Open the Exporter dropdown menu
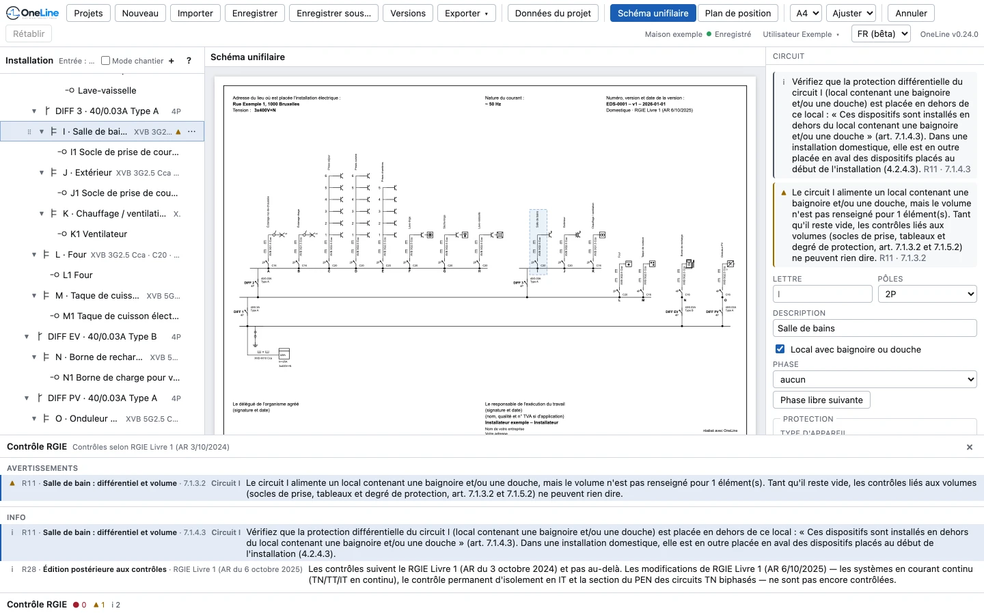The image size is (984, 615). point(467,13)
